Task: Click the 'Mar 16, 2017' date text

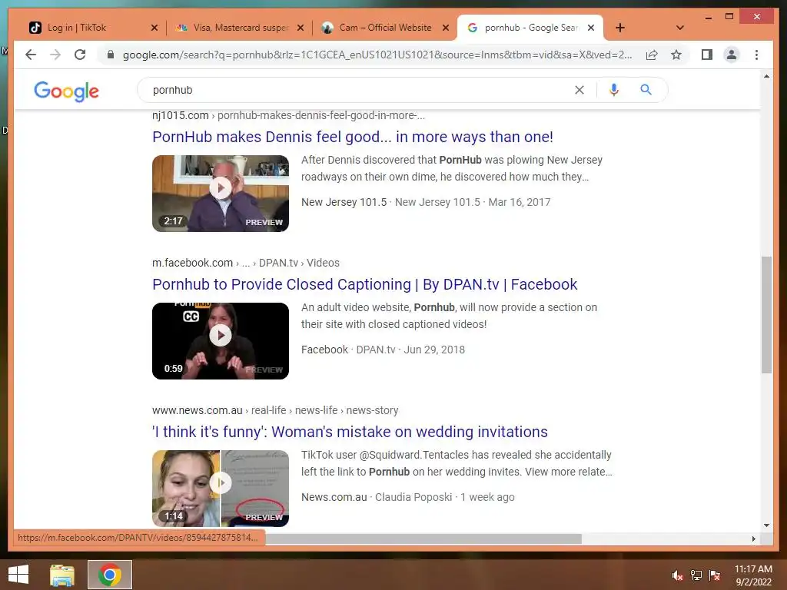Action: point(520,202)
